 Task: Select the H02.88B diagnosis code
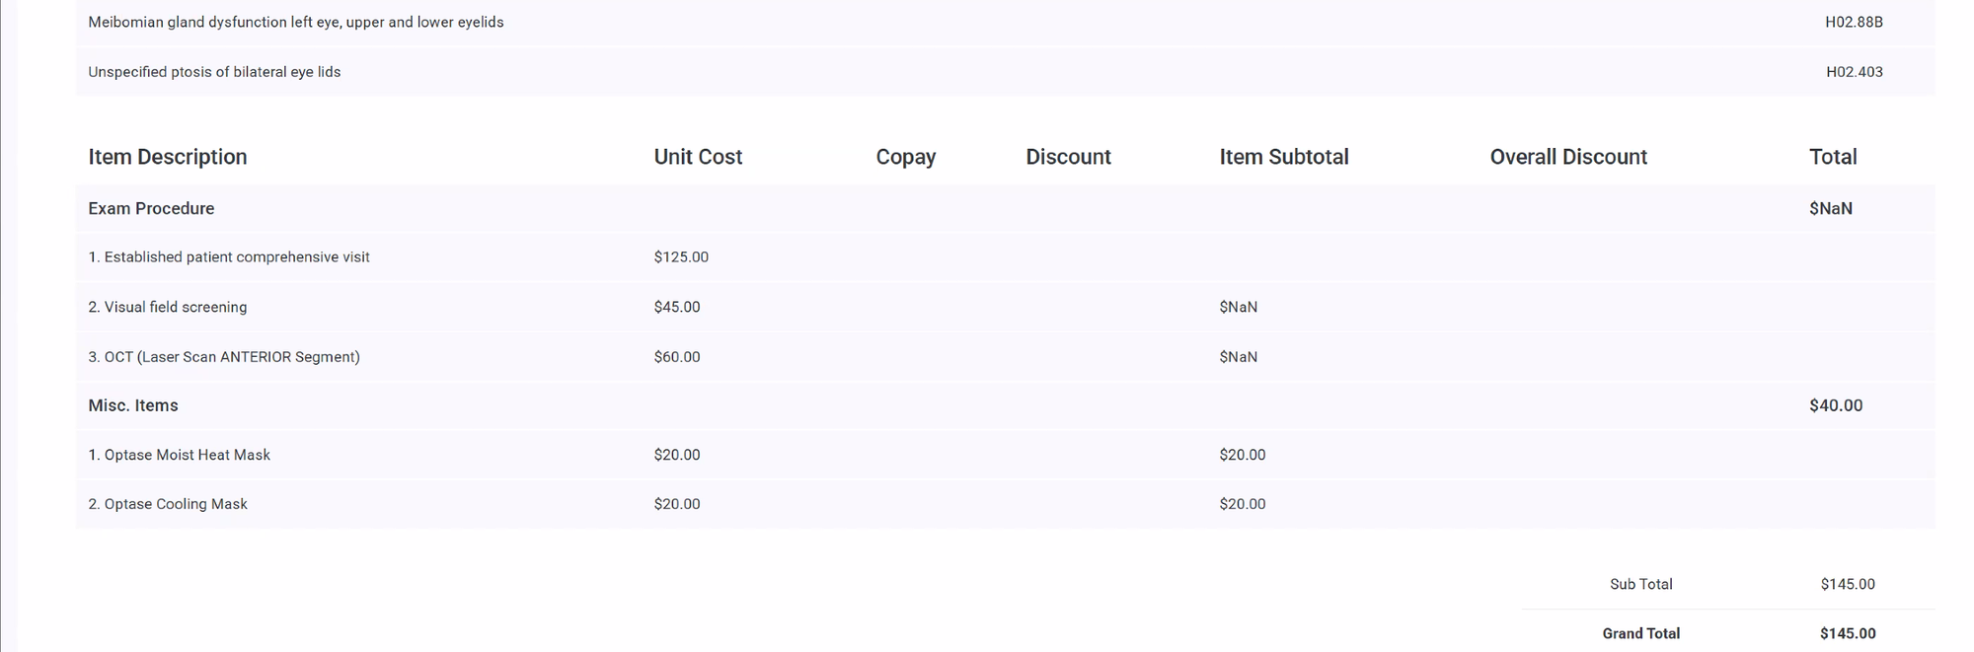click(x=1854, y=22)
